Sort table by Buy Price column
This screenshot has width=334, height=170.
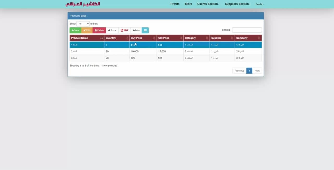pos(143,38)
